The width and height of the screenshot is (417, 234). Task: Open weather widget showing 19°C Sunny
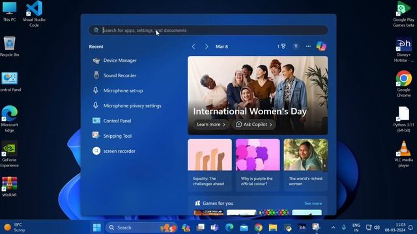pyautogui.click(x=14, y=227)
